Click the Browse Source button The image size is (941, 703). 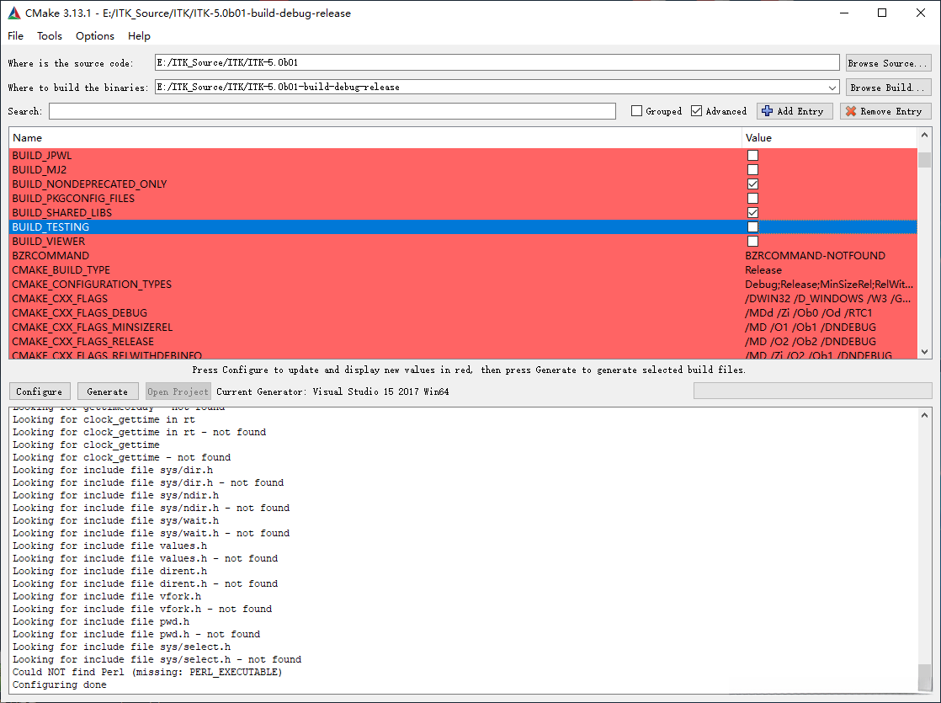tap(888, 63)
